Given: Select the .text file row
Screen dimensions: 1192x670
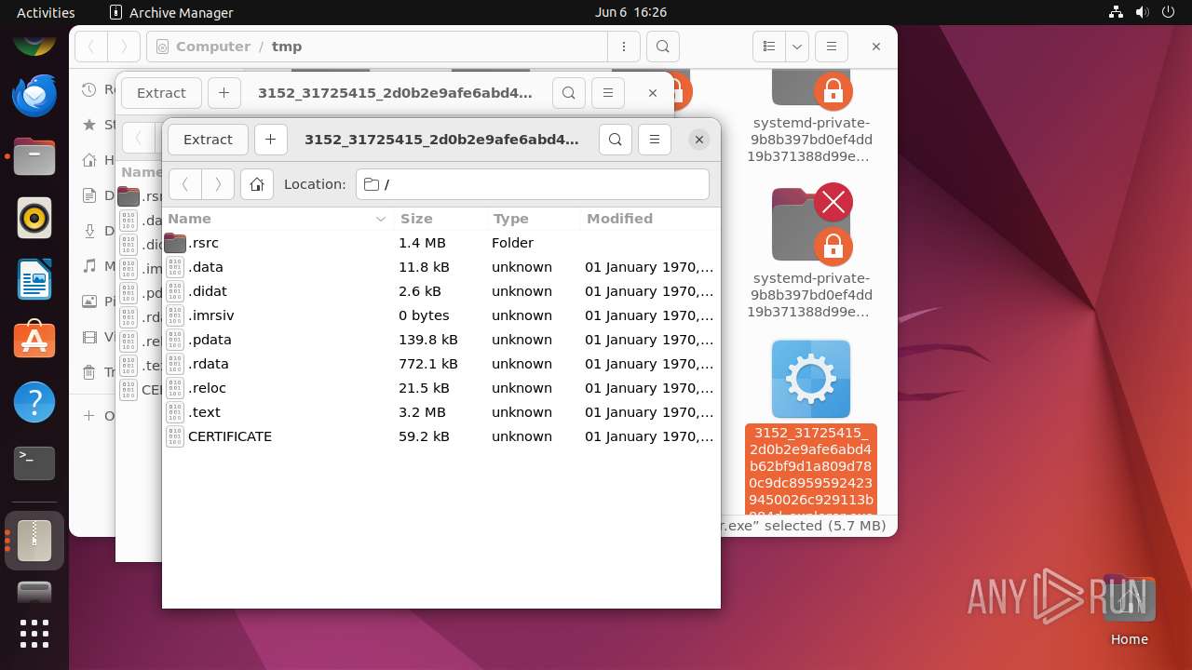Looking at the screenshot, I should tap(441, 412).
